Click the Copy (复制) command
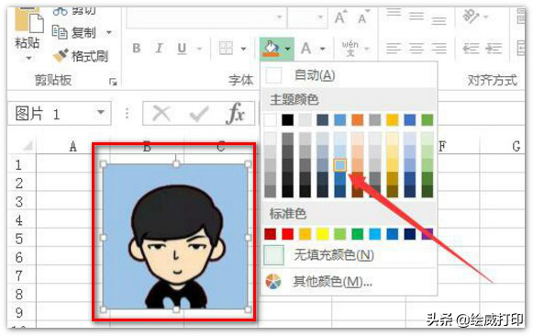Image resolution: width=533 pixels, height=336 pixels. [x=74, y=33]
